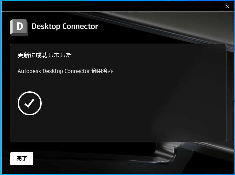Viewport: 235px width, 175px height.
Task: Click the 更新に成功しました heading
Action: 45,55
